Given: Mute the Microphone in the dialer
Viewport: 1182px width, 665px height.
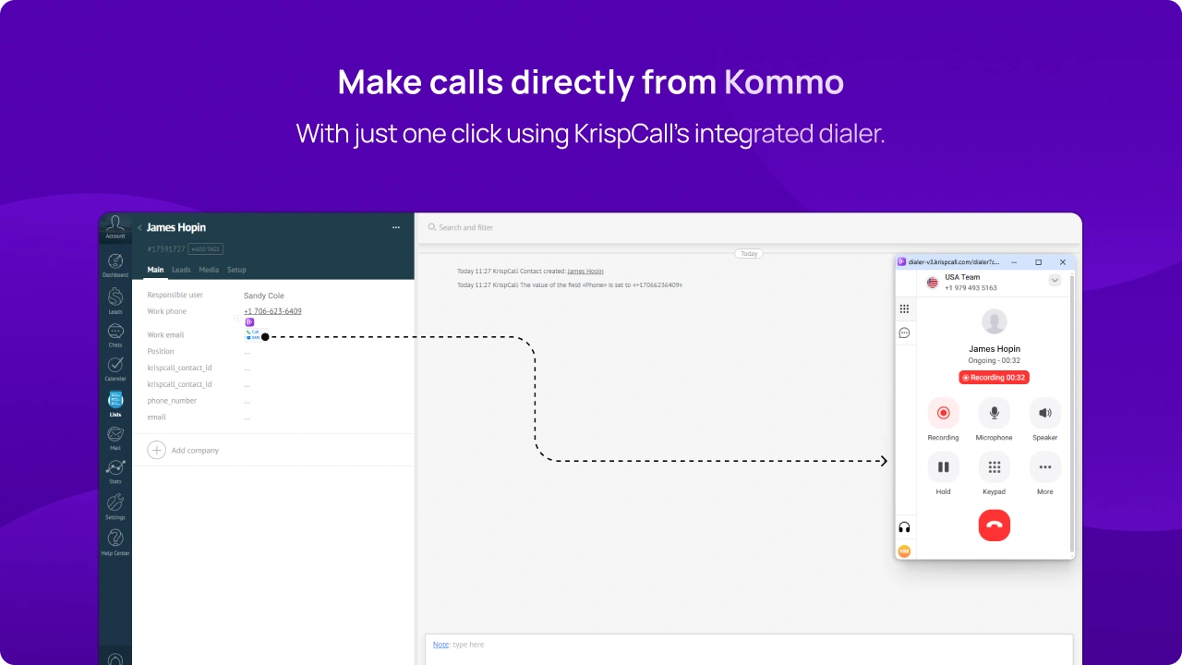Looking at the screenshot, I should coord(994,413).
